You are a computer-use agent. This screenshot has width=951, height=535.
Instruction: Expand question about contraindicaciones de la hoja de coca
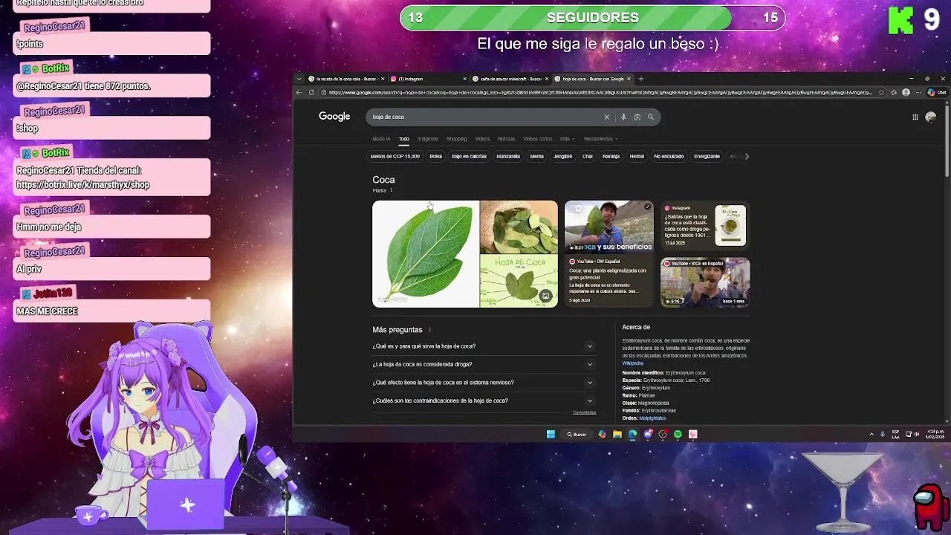[x=590, y=401]
